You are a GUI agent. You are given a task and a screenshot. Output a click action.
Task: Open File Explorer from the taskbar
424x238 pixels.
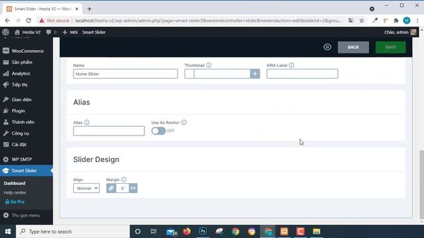pyautogui.click(x=317, y=231)
